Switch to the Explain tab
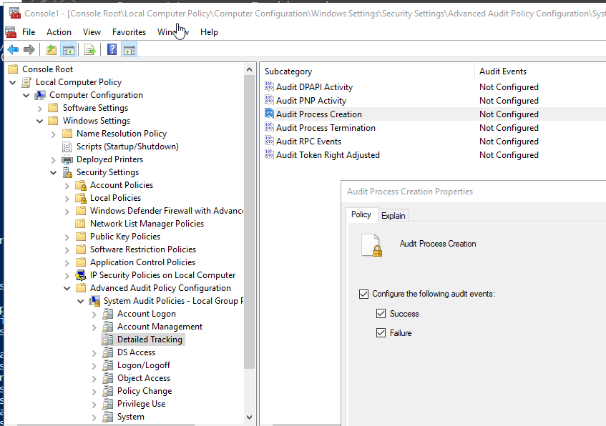This screenshot has height=426, width=606. pos(393,216)
